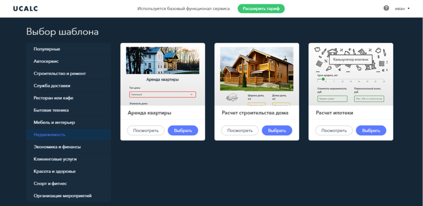Open Бытовая техника category
Screen dimensions: 423x206
click(69, 110)
